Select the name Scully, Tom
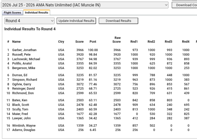 point(20,109)
